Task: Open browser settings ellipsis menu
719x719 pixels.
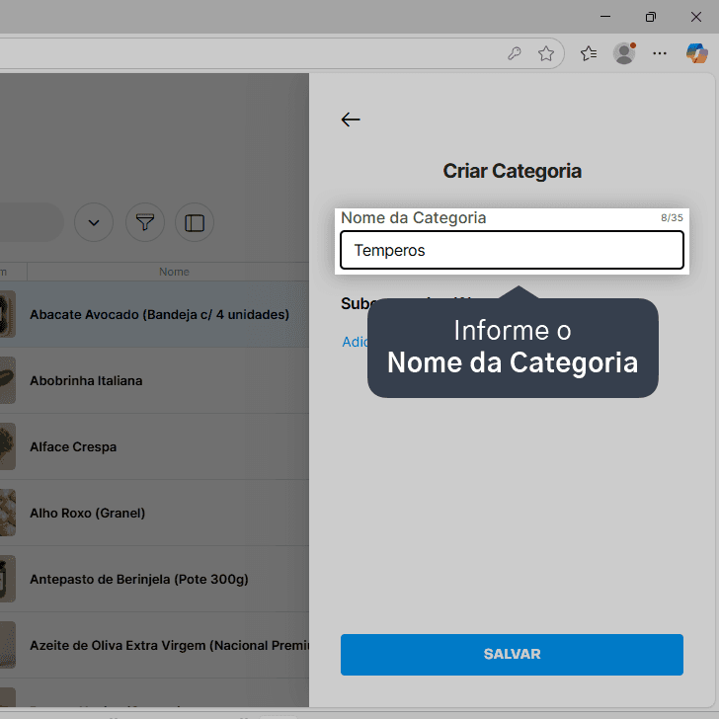Action: 660,53
